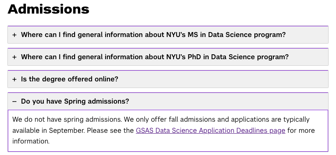Expand the MS in Data Science program question
The width and height of the screenshot is (336, 155).
click(168, 35)
